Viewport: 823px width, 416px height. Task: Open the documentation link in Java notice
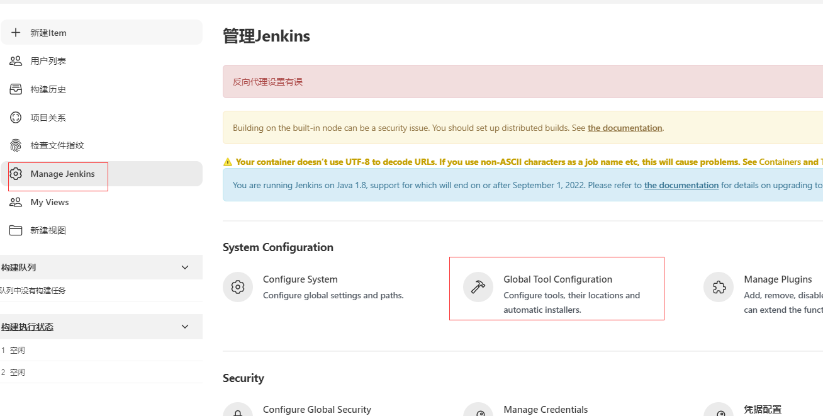681,185
